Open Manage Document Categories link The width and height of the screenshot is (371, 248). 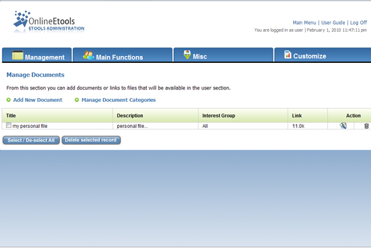tap(119, 100)
